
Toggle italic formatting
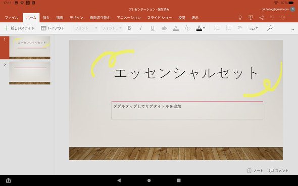(141, 28)
